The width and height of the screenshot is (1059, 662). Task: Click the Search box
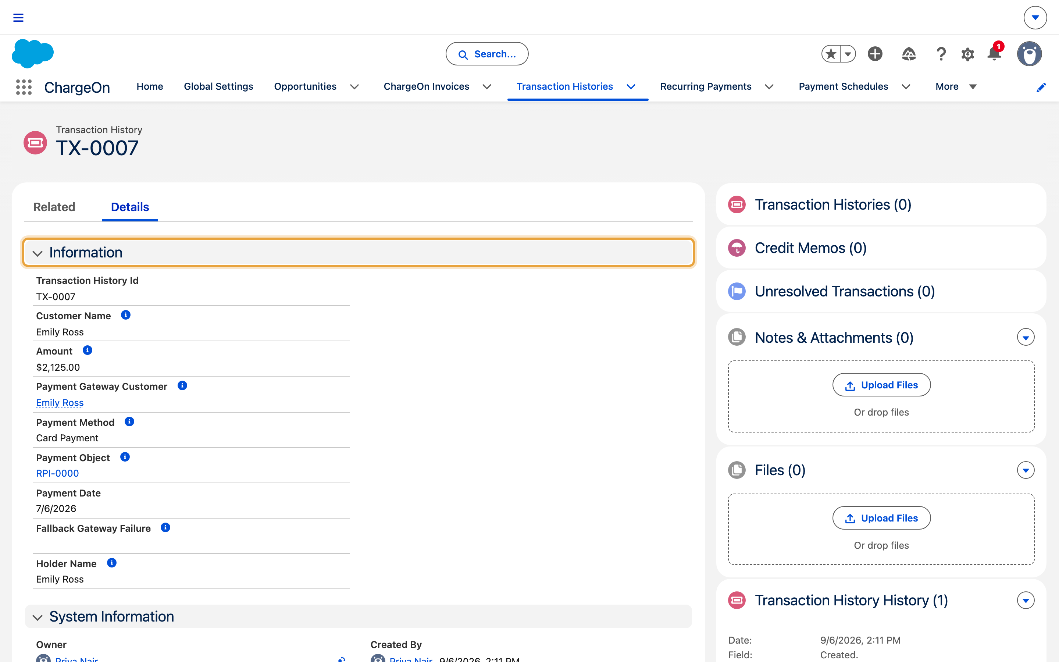[487, 54]
